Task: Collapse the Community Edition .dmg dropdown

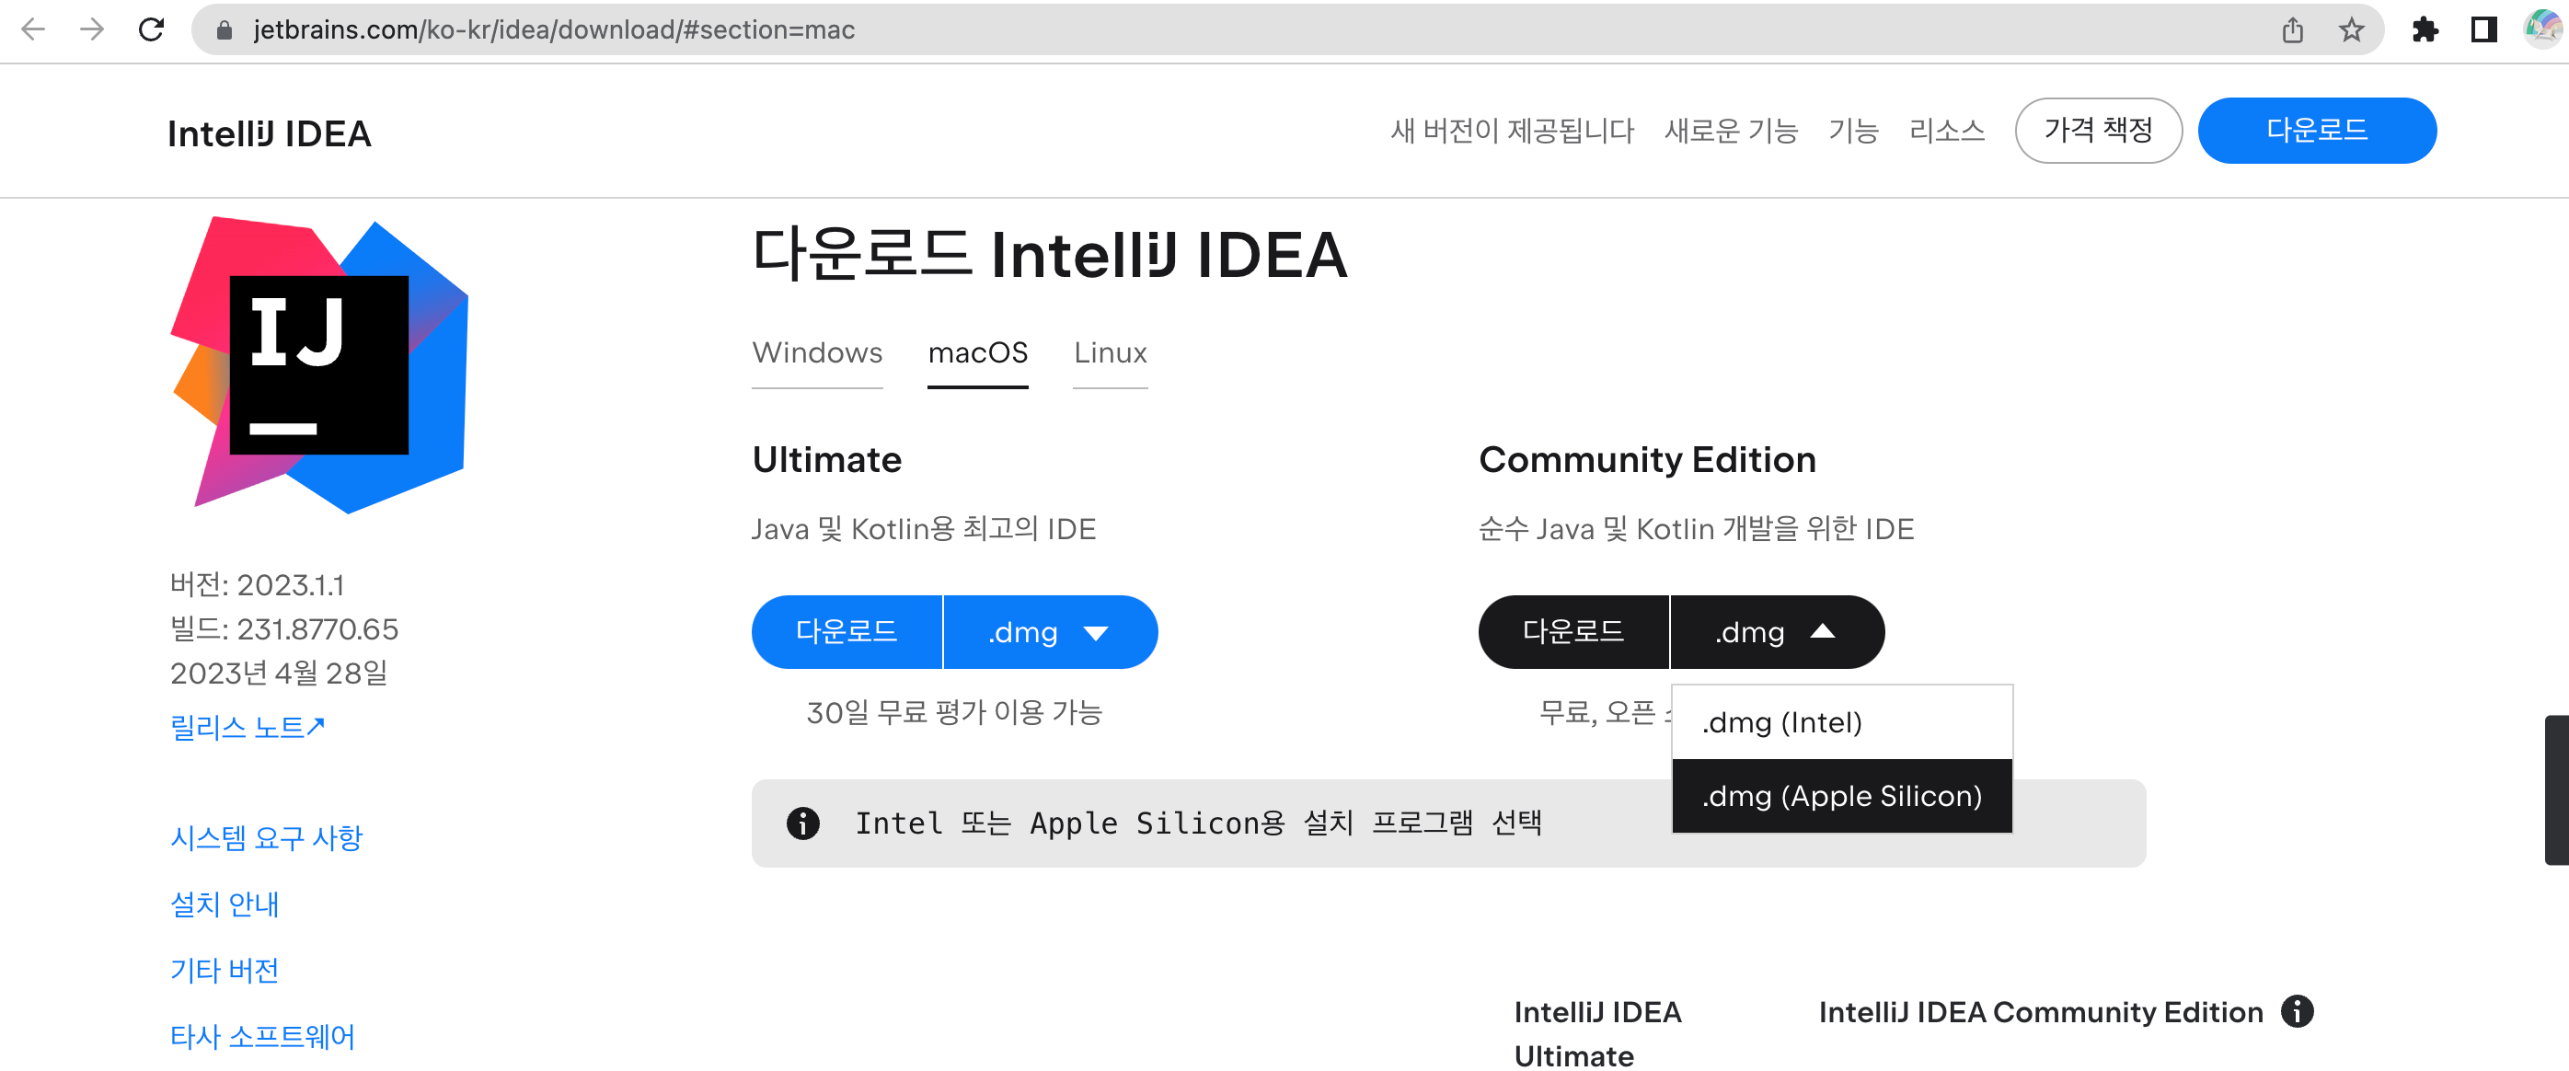Action: [1777, 632]
